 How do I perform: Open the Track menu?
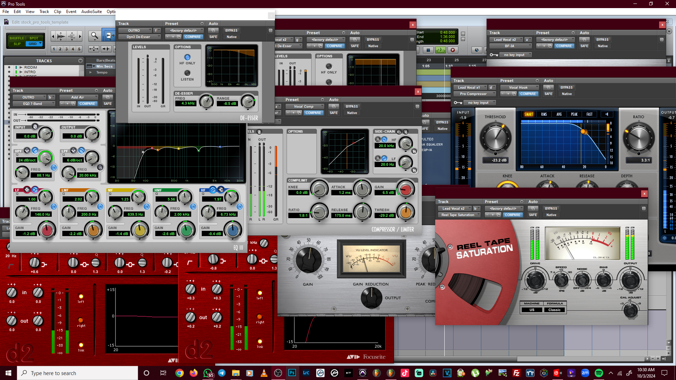click(44, 12)
